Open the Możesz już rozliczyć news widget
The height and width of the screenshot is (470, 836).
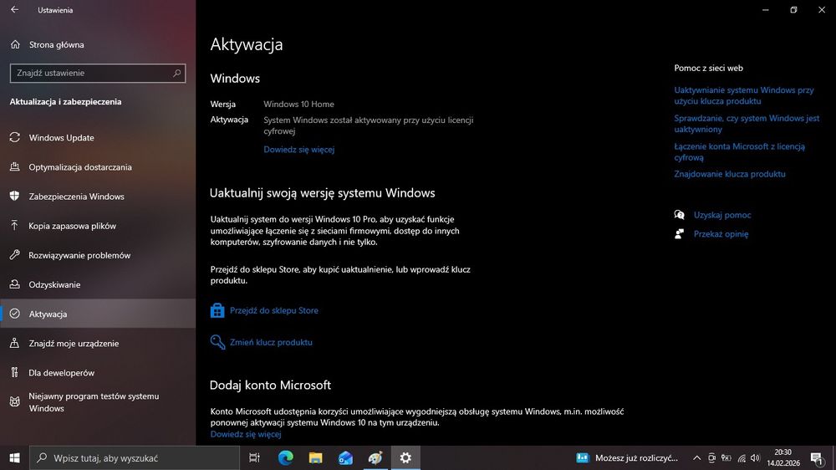click(628, 457)
